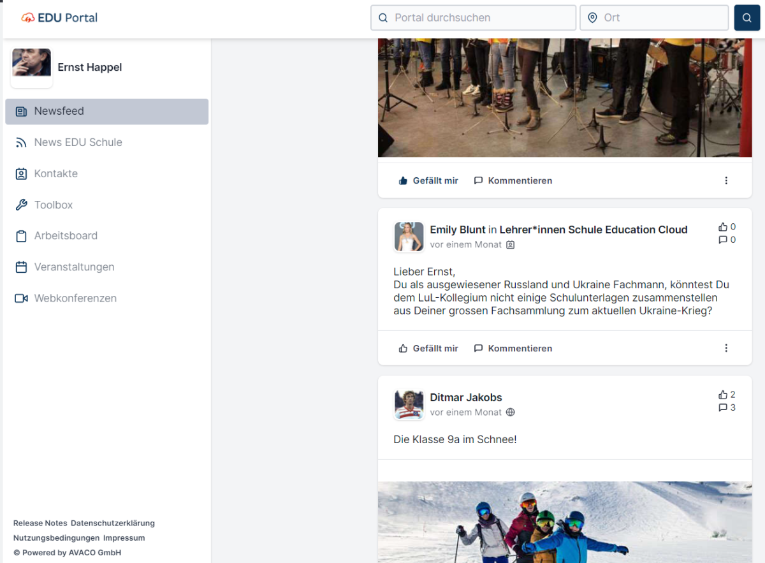Go to Webkonferenzen in sidebar
This screenshot has width=765, height=563.
tap(75, 298)
